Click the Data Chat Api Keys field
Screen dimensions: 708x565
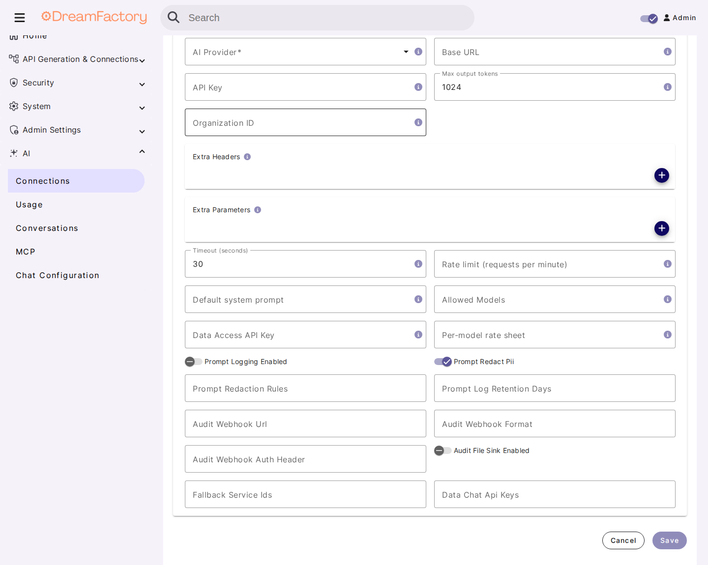pos(555,494)
